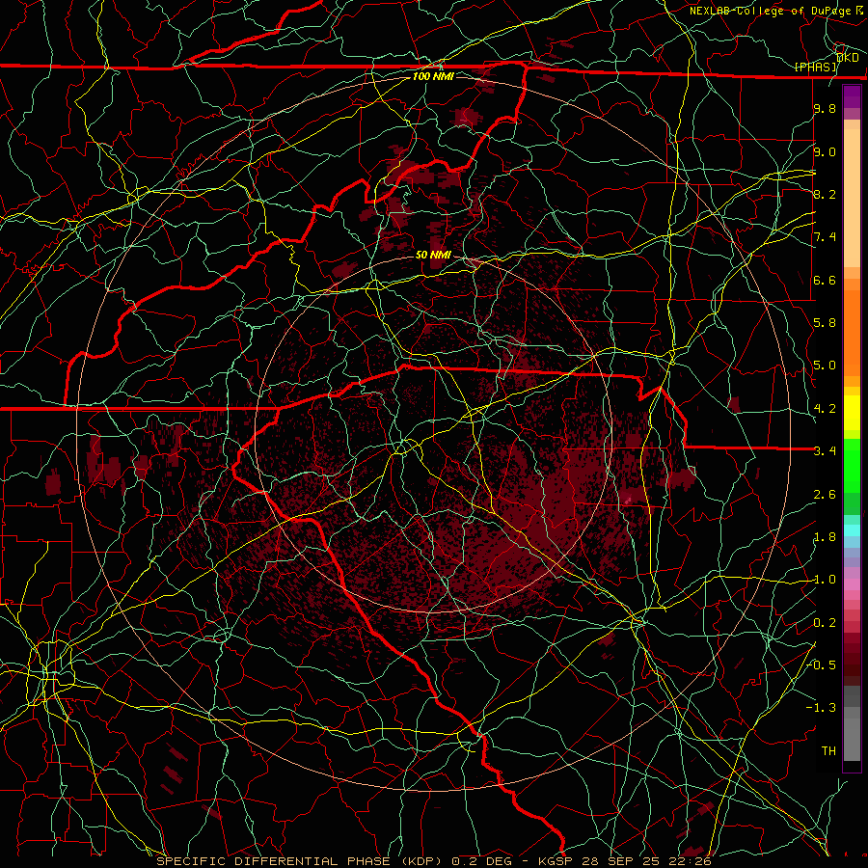Click the 4.2 scale value
The height and width of the screenshot is (868, 868).
pos(825,409)
